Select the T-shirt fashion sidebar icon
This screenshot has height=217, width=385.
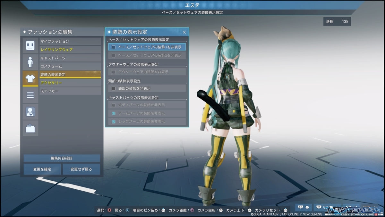[30, 78]
